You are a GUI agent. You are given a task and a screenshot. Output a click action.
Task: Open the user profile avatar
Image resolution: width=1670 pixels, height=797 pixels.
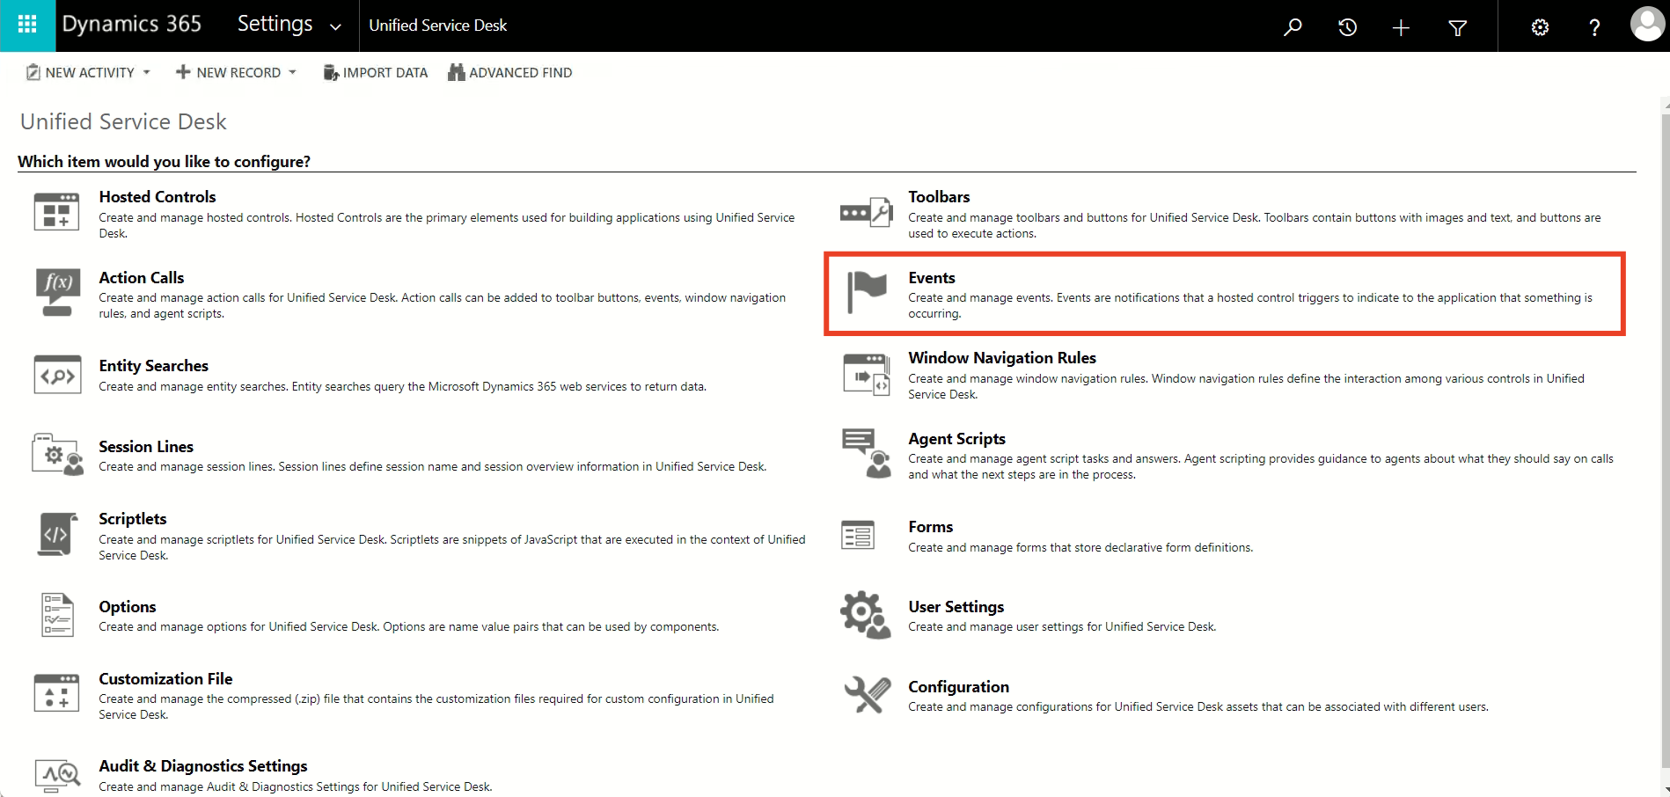(x=1647, y=25)
